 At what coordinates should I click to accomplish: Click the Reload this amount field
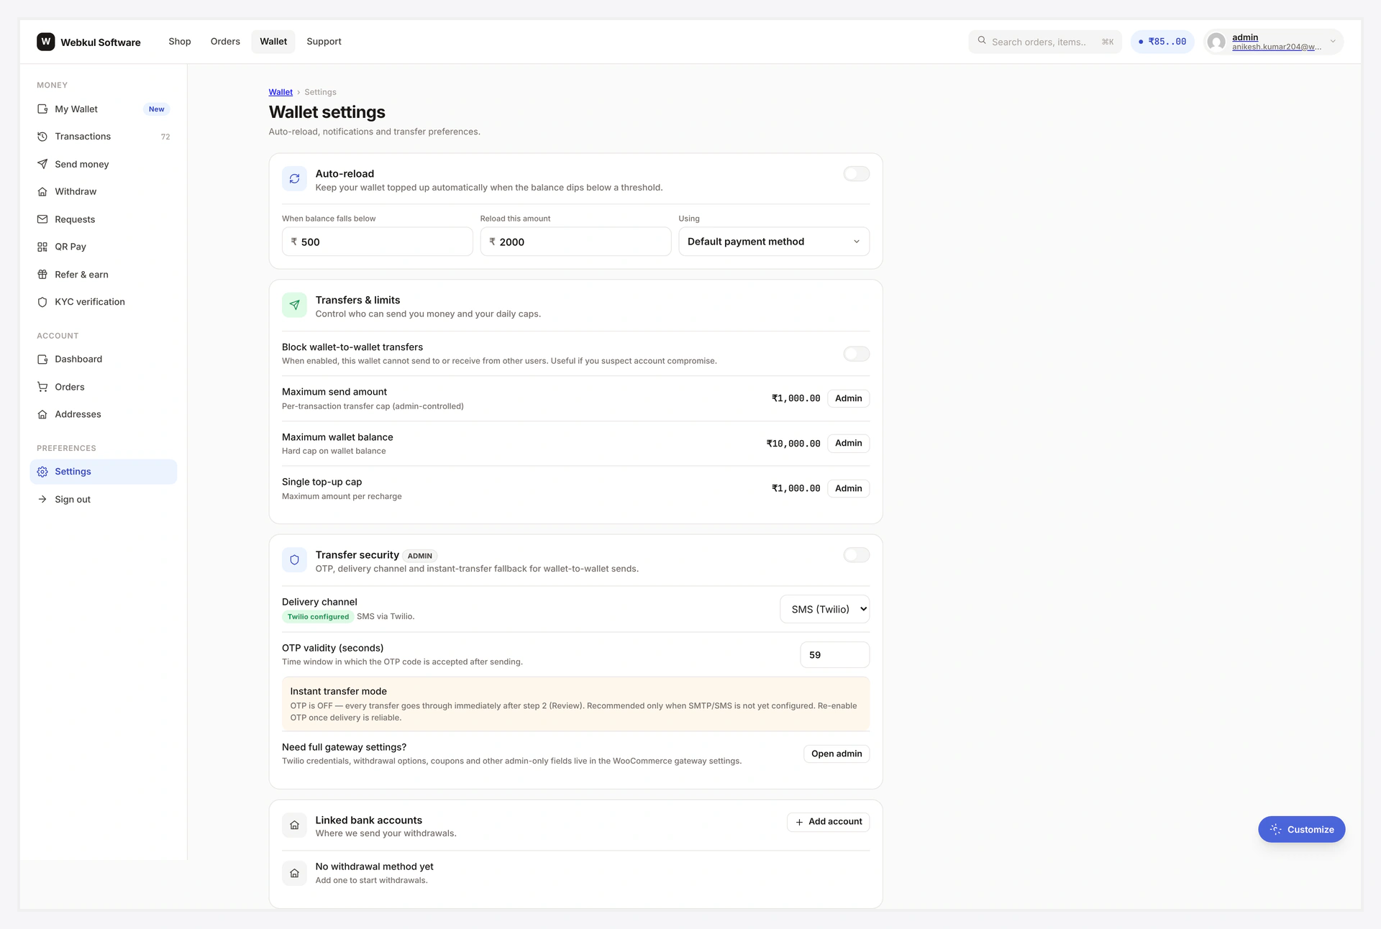575,242
